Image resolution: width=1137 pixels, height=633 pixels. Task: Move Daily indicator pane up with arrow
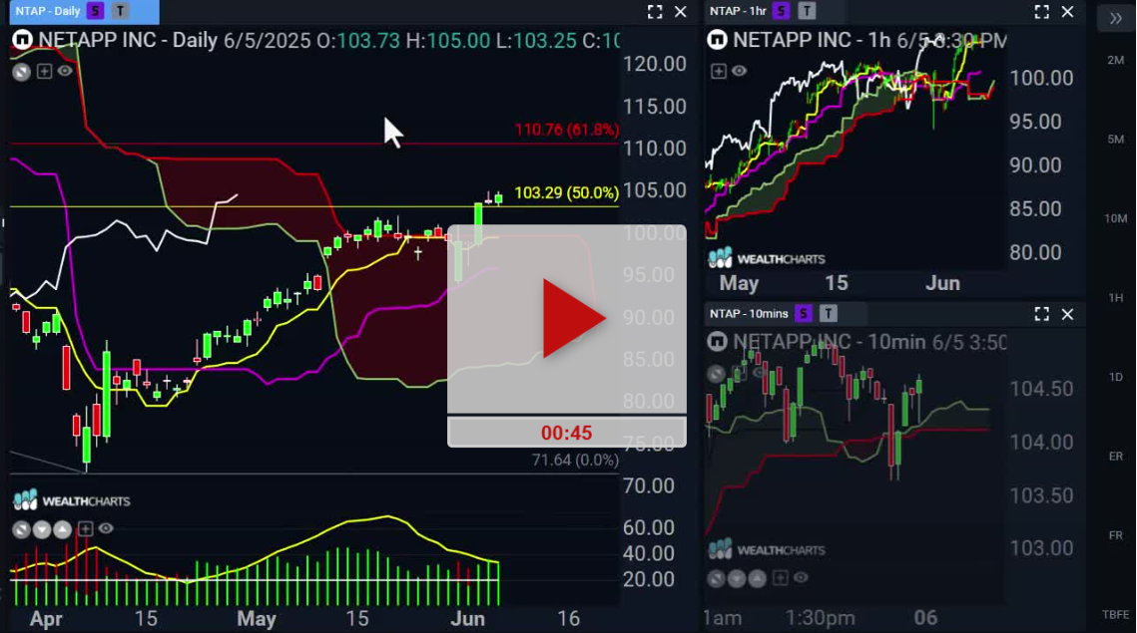click(62, 529)
